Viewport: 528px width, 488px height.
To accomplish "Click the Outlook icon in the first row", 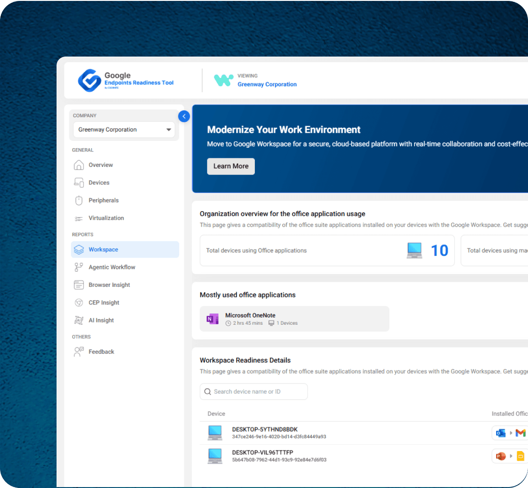I will click(501, 433).
